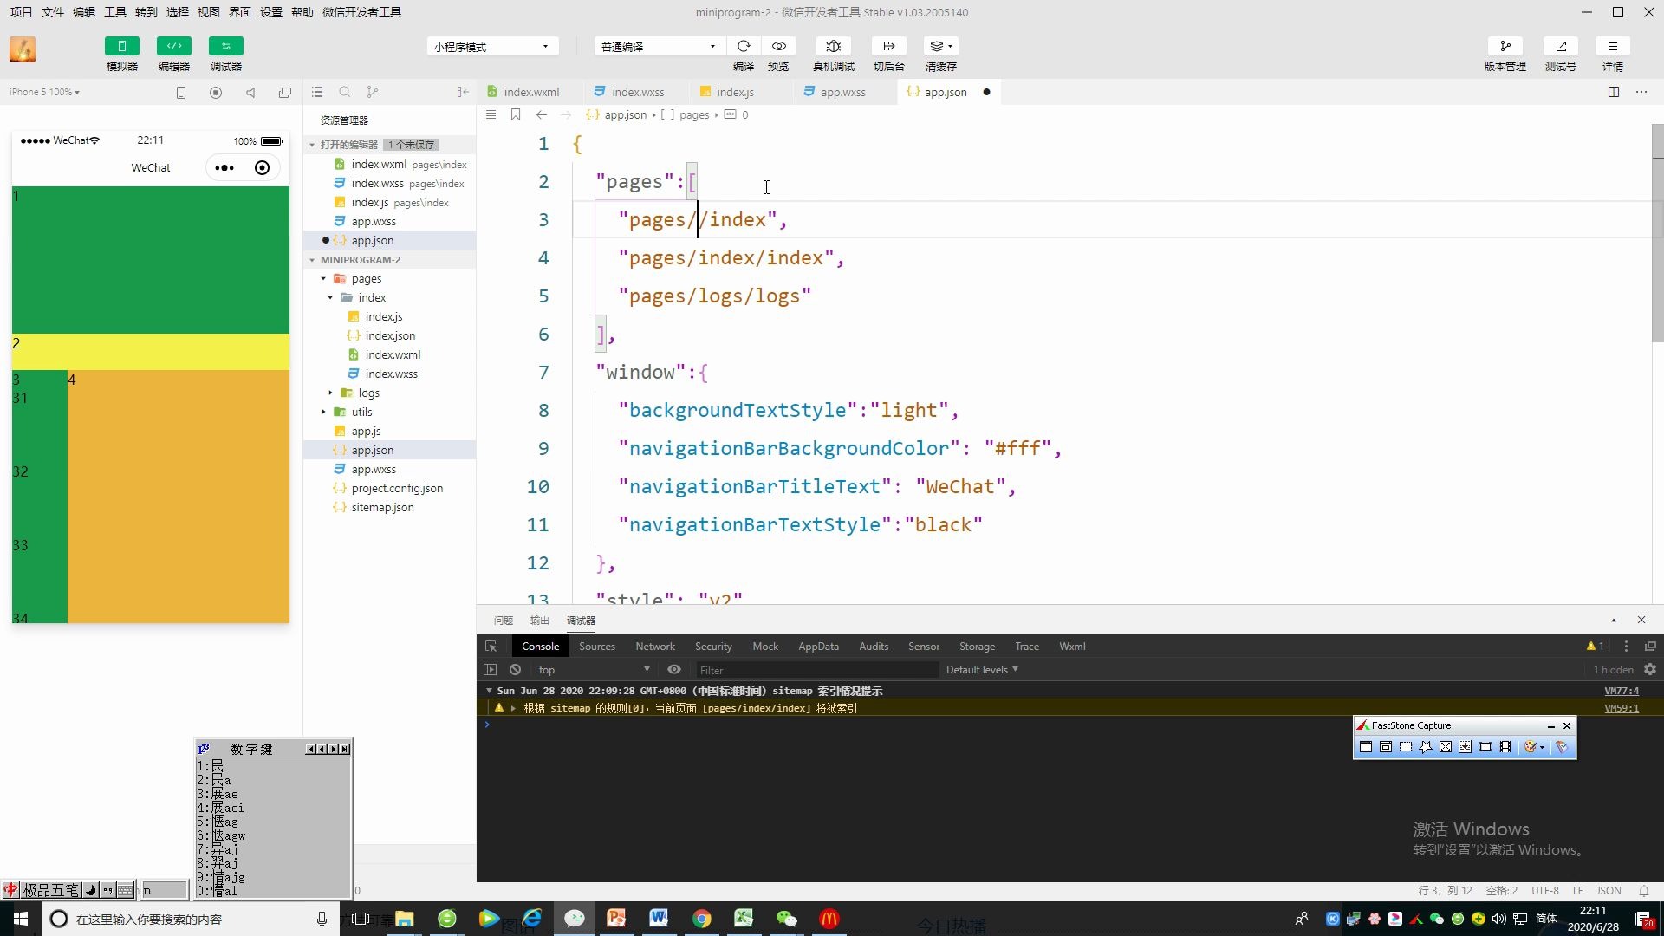Open iPhone 5 device dropdown
This screenshot has width=1664, height=936.
tap(45, 92)
